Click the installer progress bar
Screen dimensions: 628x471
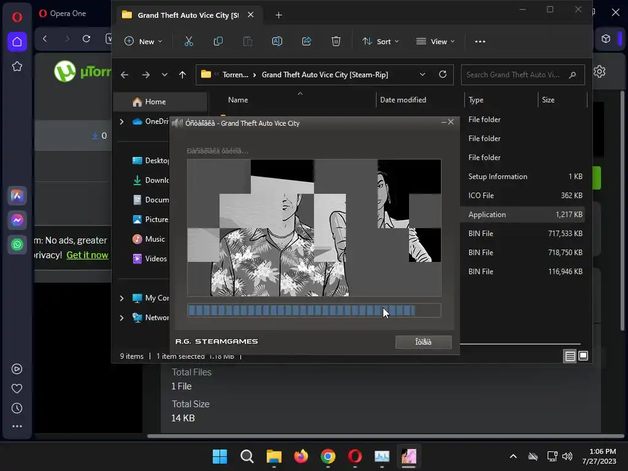(314, 310)
